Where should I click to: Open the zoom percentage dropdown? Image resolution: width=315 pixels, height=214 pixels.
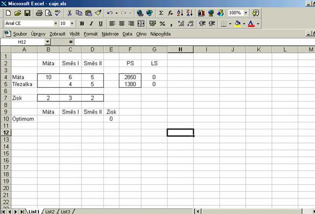pos(246,13)
